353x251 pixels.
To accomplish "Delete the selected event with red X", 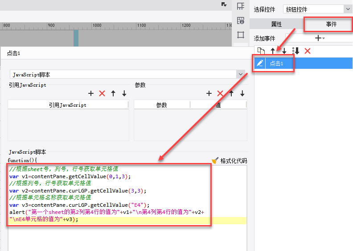I will pyautogui.click(x=308, y=51).
